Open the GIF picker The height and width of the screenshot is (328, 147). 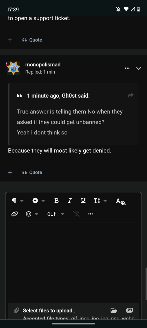(x=56, y=214)
